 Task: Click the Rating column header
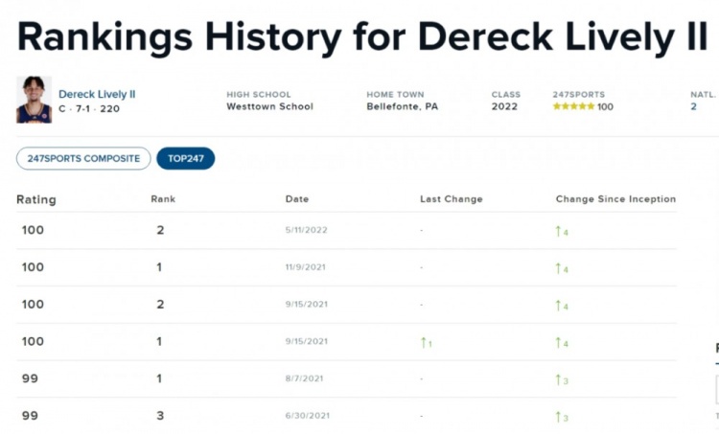click(36, 199)
